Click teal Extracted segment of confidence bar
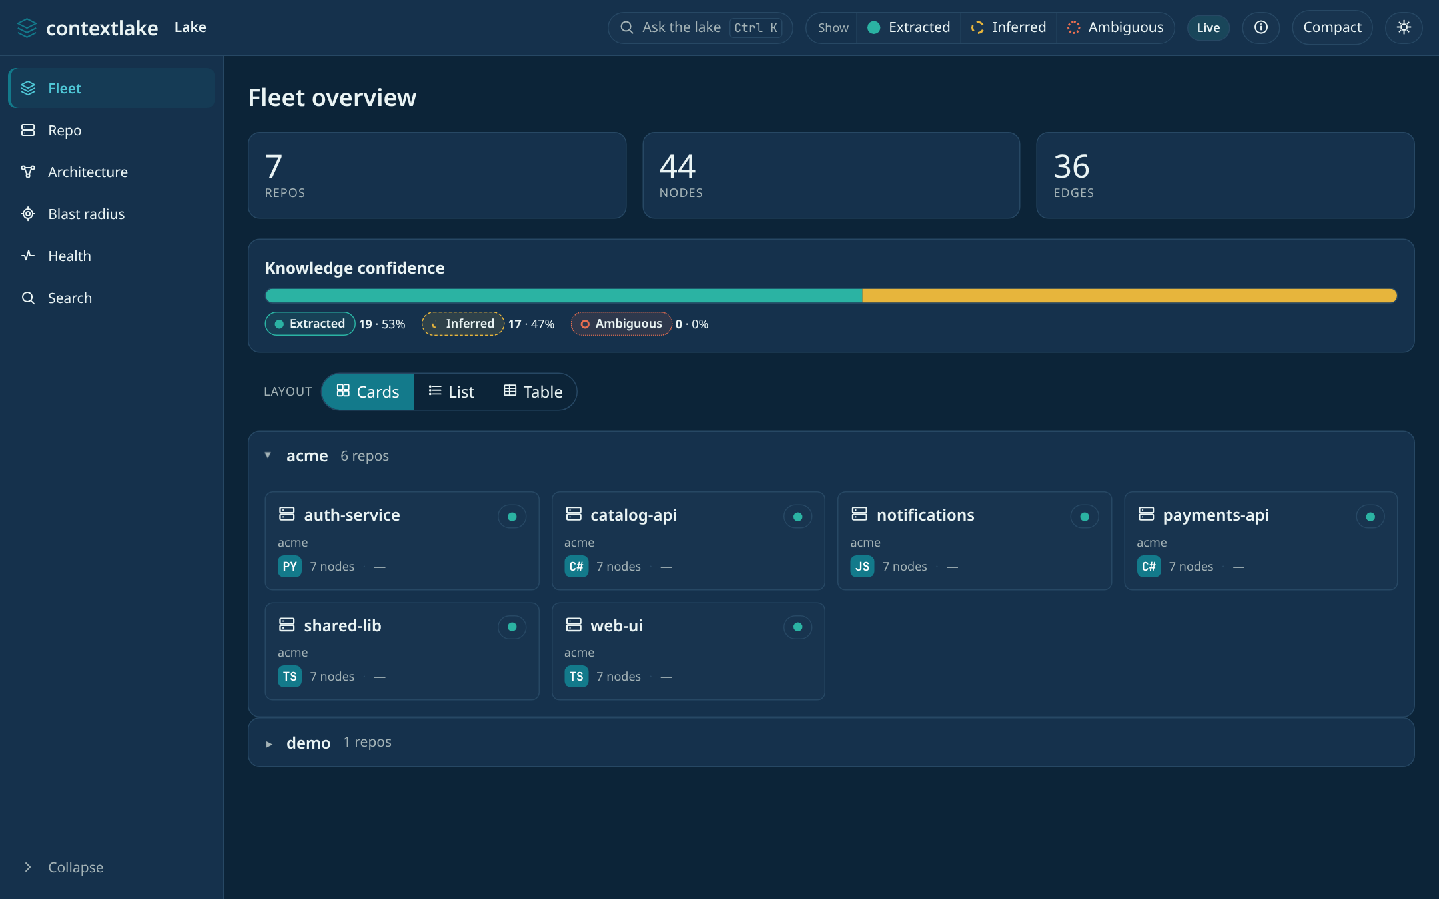 pyautogui.click(x=564, y=296)
